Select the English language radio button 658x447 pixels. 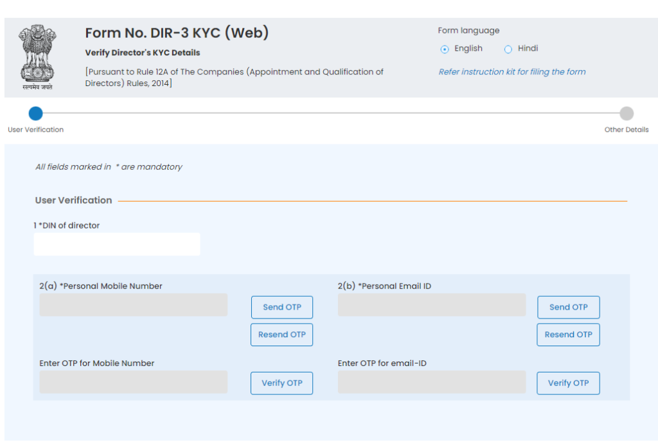(445, 49)
